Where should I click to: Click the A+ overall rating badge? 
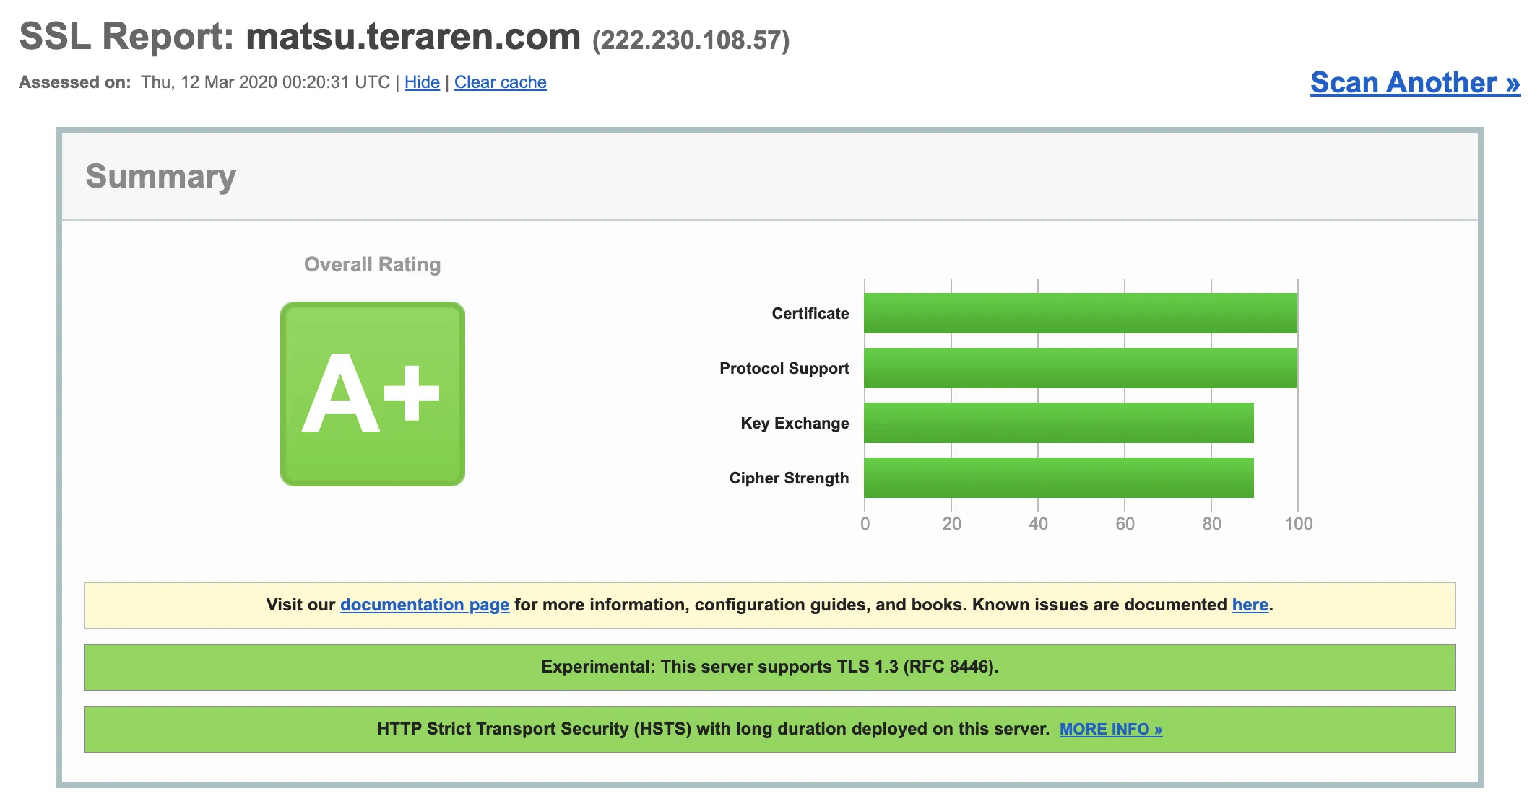(x=372, y=394)
